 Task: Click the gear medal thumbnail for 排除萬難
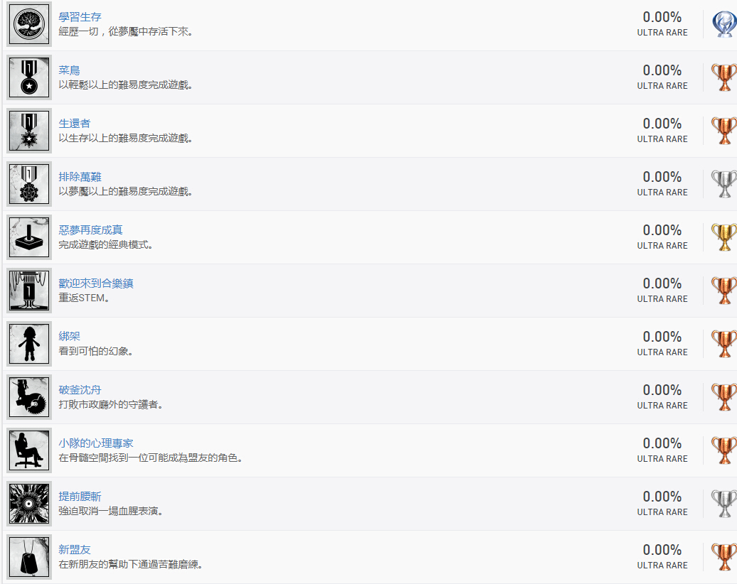(29, 184)
